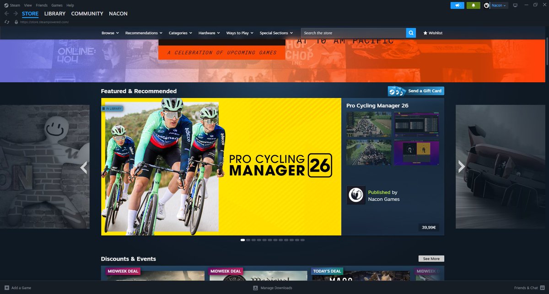Open notifications with the green bell icon

coord(473,5)
